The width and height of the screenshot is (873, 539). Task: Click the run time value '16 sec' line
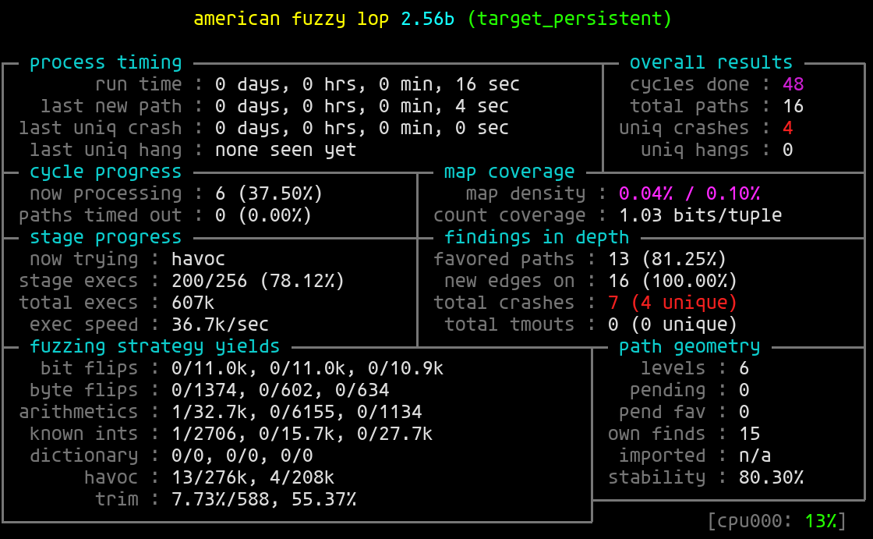(367, 84)
